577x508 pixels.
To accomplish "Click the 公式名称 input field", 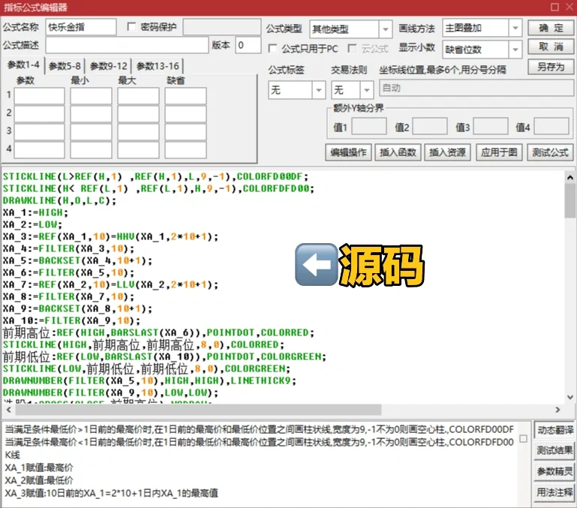I will pos(81,27).
